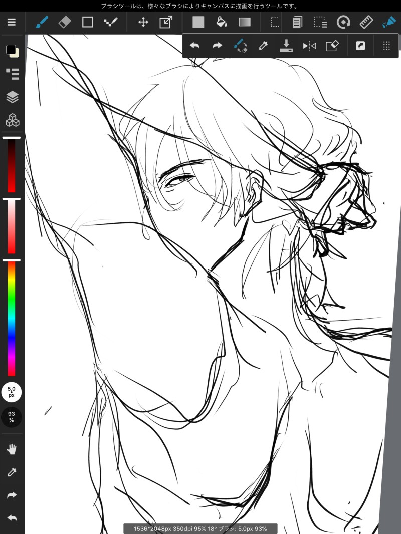401x534 pixels.
Task: Select the Hand pan tool
Action: click(12, 449)
